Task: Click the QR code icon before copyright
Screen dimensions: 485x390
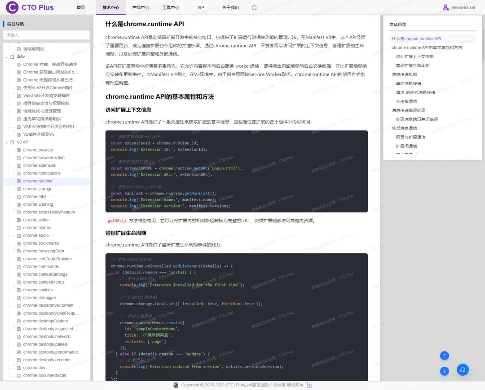Action: [x=176, y=385]
